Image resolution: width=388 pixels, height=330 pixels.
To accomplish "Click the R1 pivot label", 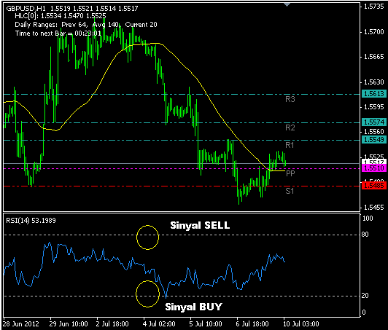I will [290, 145].
